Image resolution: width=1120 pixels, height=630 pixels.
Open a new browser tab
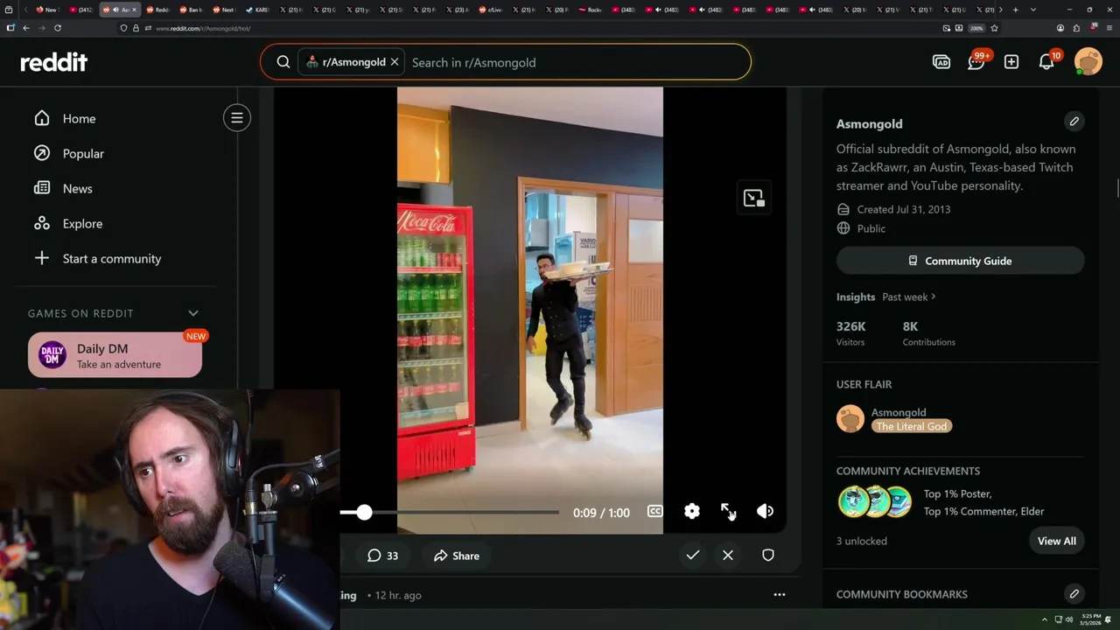(1016, 10)
